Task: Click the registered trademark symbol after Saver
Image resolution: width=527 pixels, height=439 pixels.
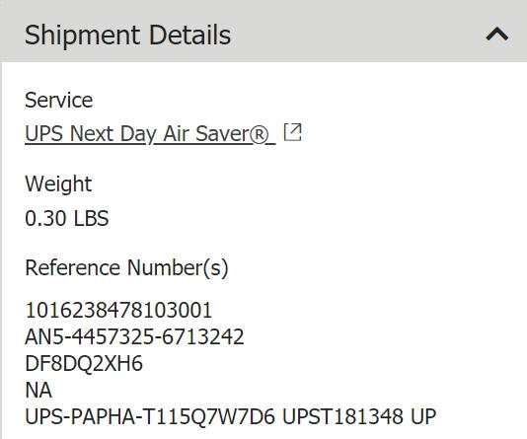Action: pyautogui.click(x=261, y=135)
